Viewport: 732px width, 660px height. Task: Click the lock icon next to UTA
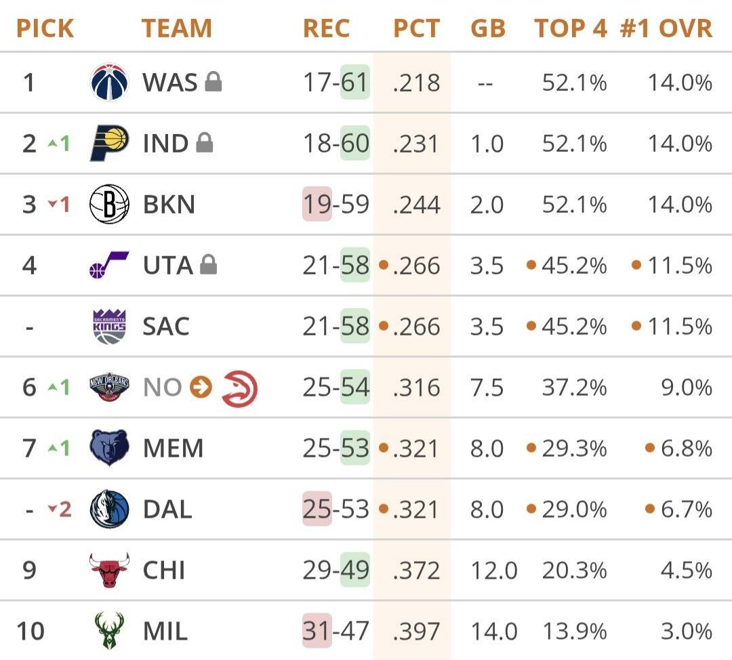(x=209, y=266)
